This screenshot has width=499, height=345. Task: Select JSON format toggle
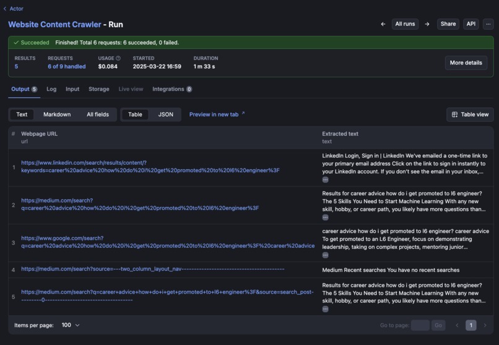pyautogui.click(x=166, y=115)
